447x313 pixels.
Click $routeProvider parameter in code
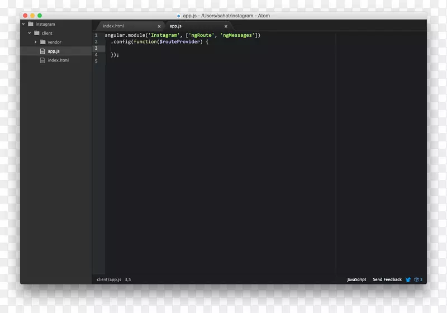tap(179, 42)
